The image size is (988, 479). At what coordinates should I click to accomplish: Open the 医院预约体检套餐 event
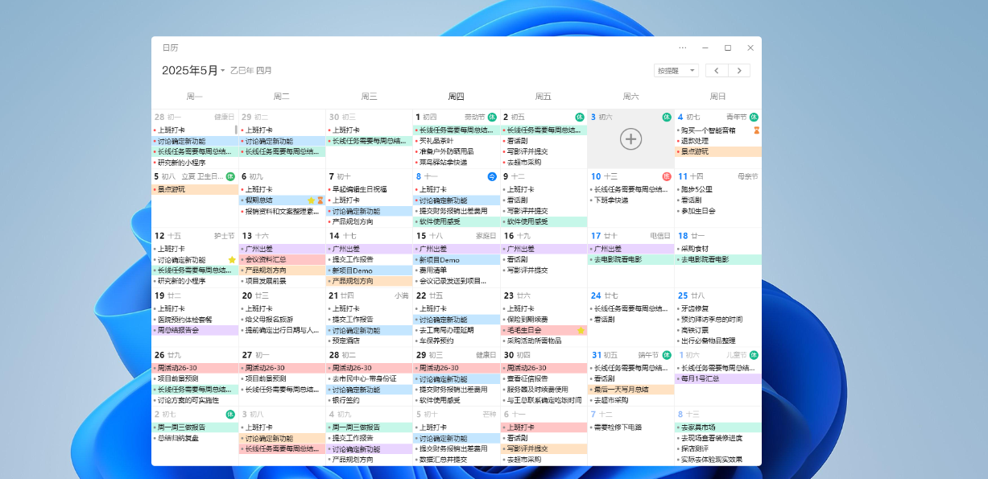point(195,319)
